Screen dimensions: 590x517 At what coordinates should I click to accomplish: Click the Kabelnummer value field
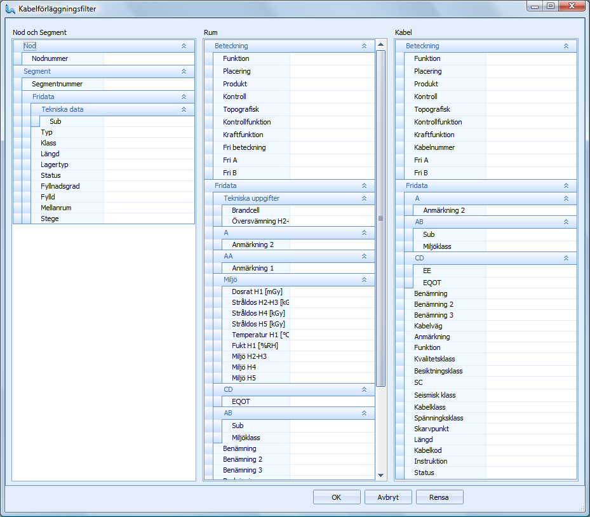tap(532, 147)
